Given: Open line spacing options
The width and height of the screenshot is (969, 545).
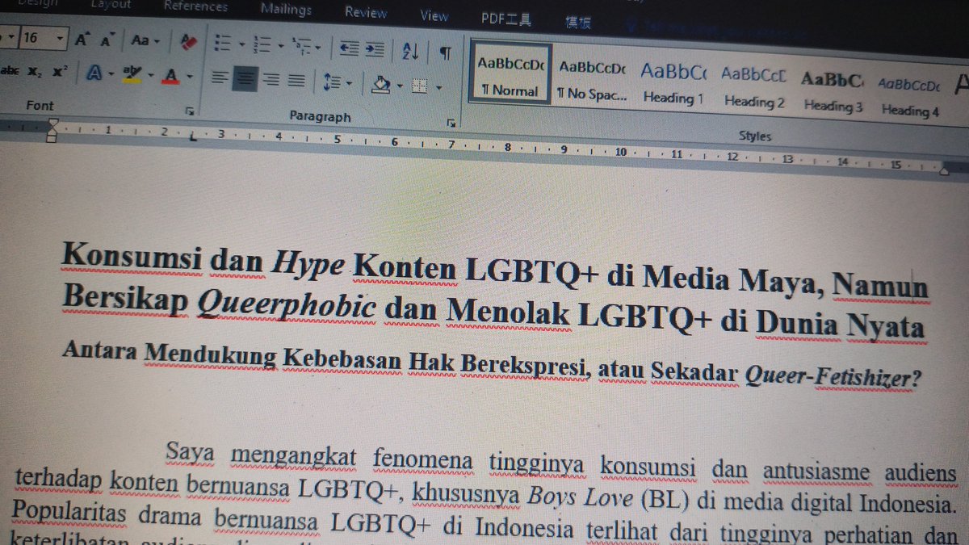Looking at the screenshot, I should point(332,82).
